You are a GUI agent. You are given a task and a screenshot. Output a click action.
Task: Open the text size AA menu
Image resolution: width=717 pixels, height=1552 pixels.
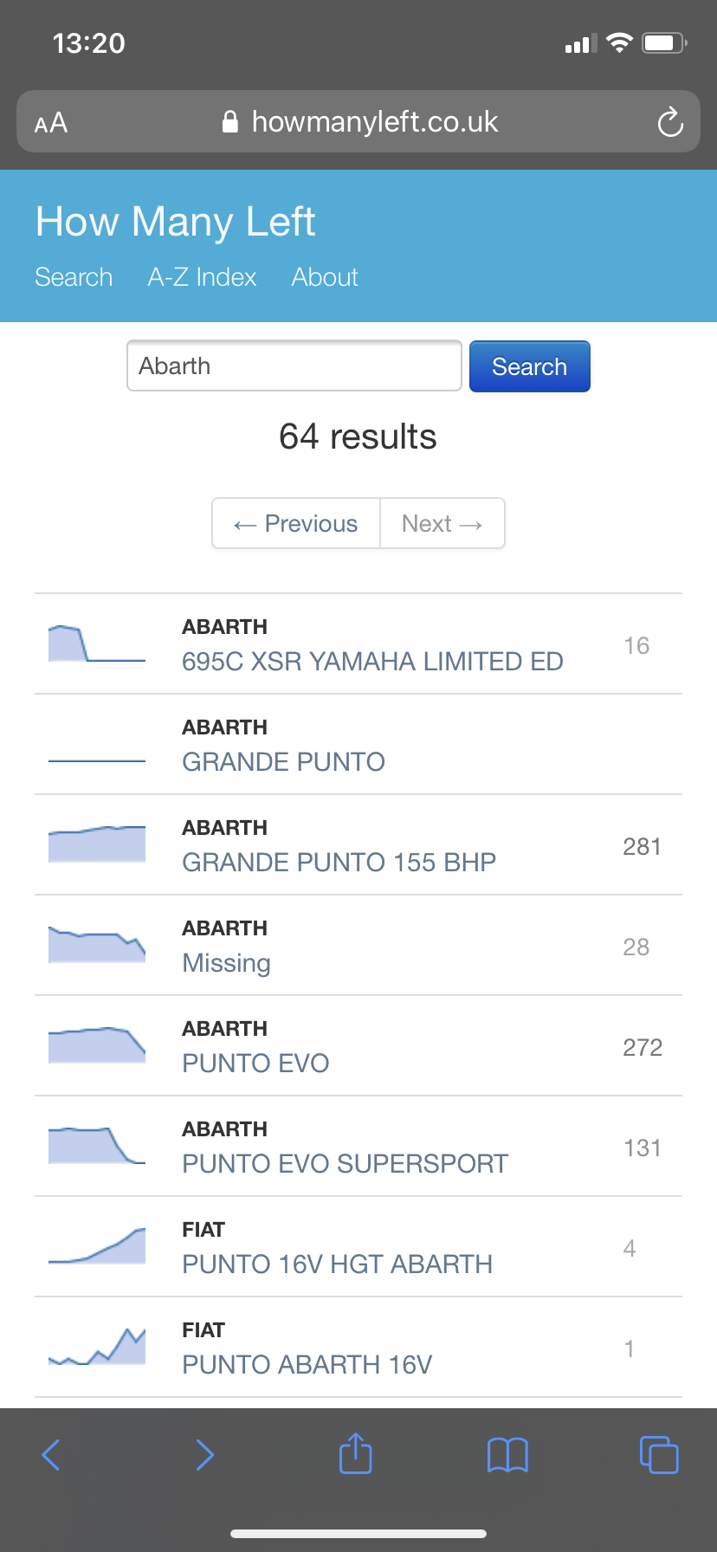pos(51,122)
